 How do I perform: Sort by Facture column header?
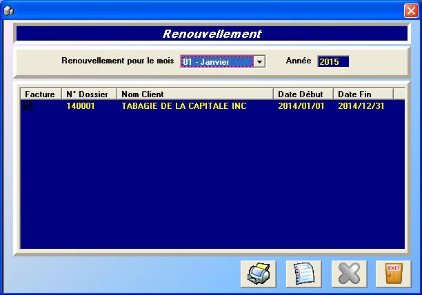(x=41, y=94)
